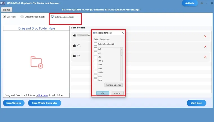Click the add-folder icon in drop area
Viewport: 214px width, 122px height.
click(37, 62)
